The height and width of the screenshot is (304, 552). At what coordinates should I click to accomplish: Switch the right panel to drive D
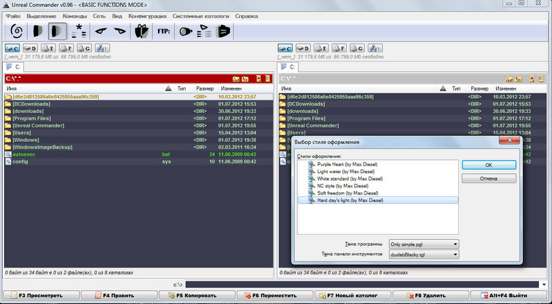[303, 48]
